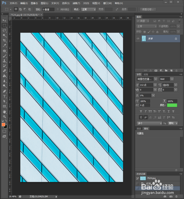The width and height of the screenshot is (184, 199).
Task: Open the anti-aliasing 犀利 dropdown
Action: point(173,123)
